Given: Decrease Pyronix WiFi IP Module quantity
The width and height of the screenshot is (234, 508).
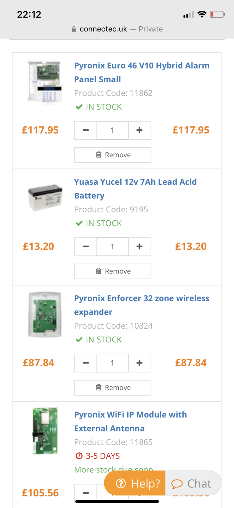Looking at the screenshot, I should (85, 493).
